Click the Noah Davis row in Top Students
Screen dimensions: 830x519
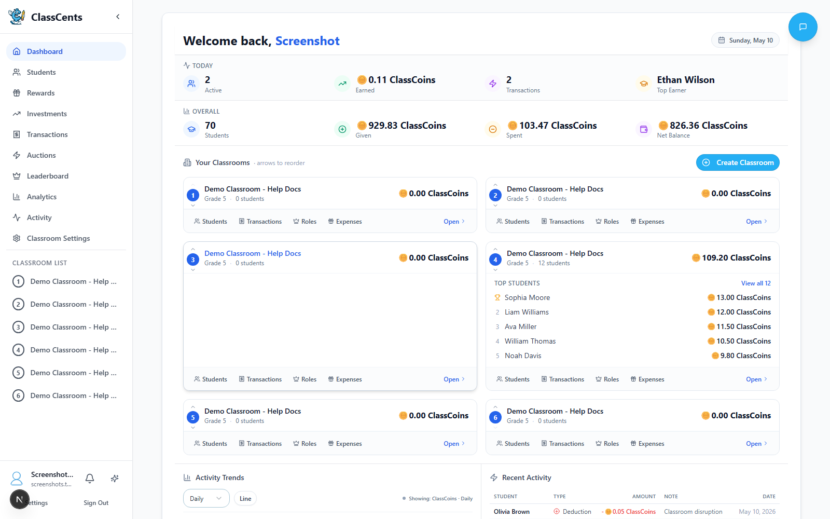632,356
